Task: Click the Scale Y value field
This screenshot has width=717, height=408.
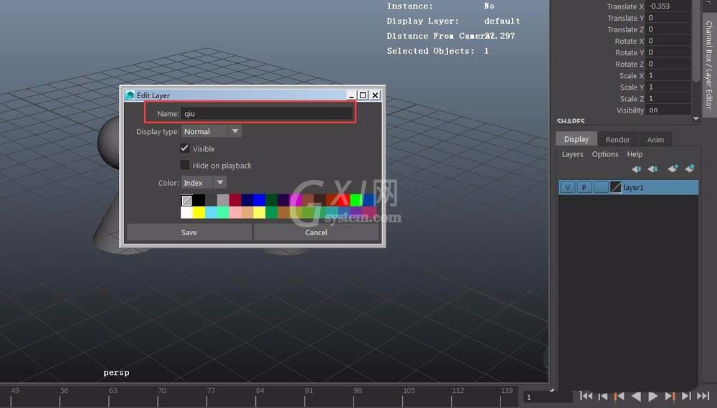Action: click(x=668, y=87)
